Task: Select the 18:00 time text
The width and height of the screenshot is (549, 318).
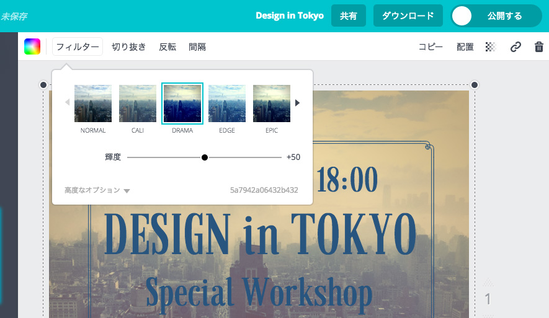Action: tap(347, 180)
